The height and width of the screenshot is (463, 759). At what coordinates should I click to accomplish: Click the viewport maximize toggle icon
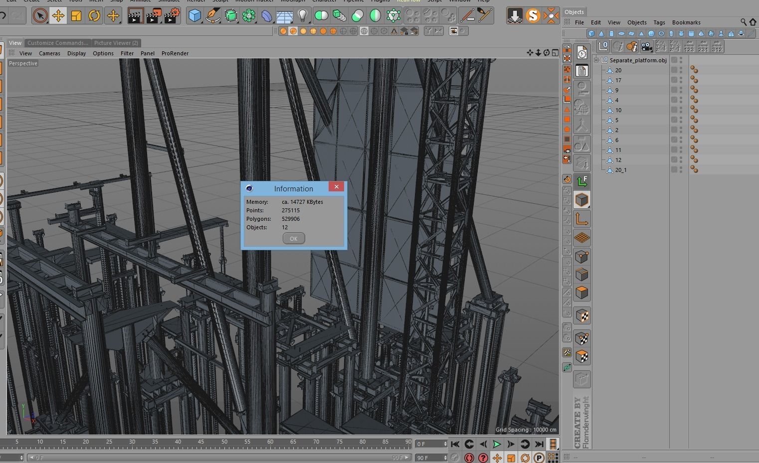coord(555,53)
